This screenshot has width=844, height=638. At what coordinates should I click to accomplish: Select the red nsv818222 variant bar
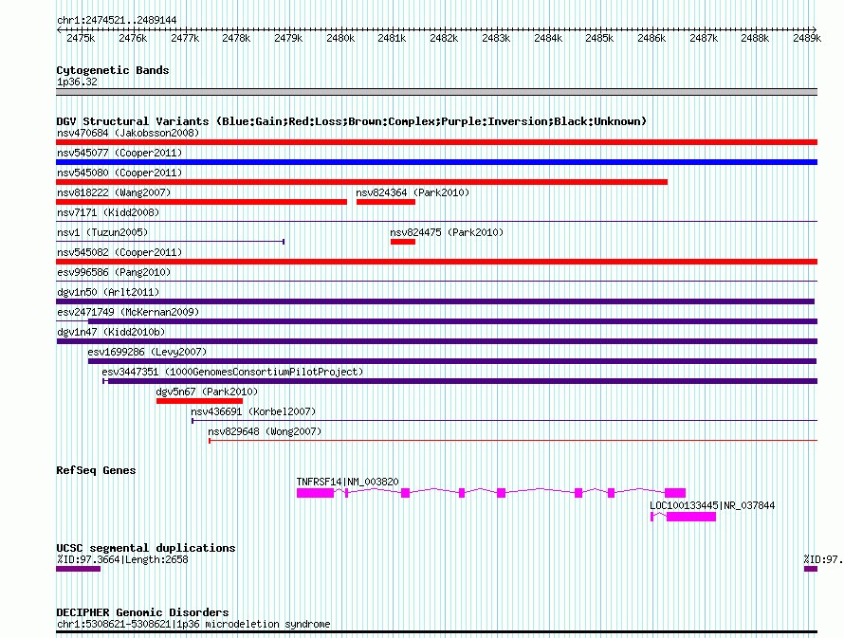click(201, 202)
